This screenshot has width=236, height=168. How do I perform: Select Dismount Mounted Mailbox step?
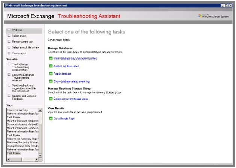point(23,124)
